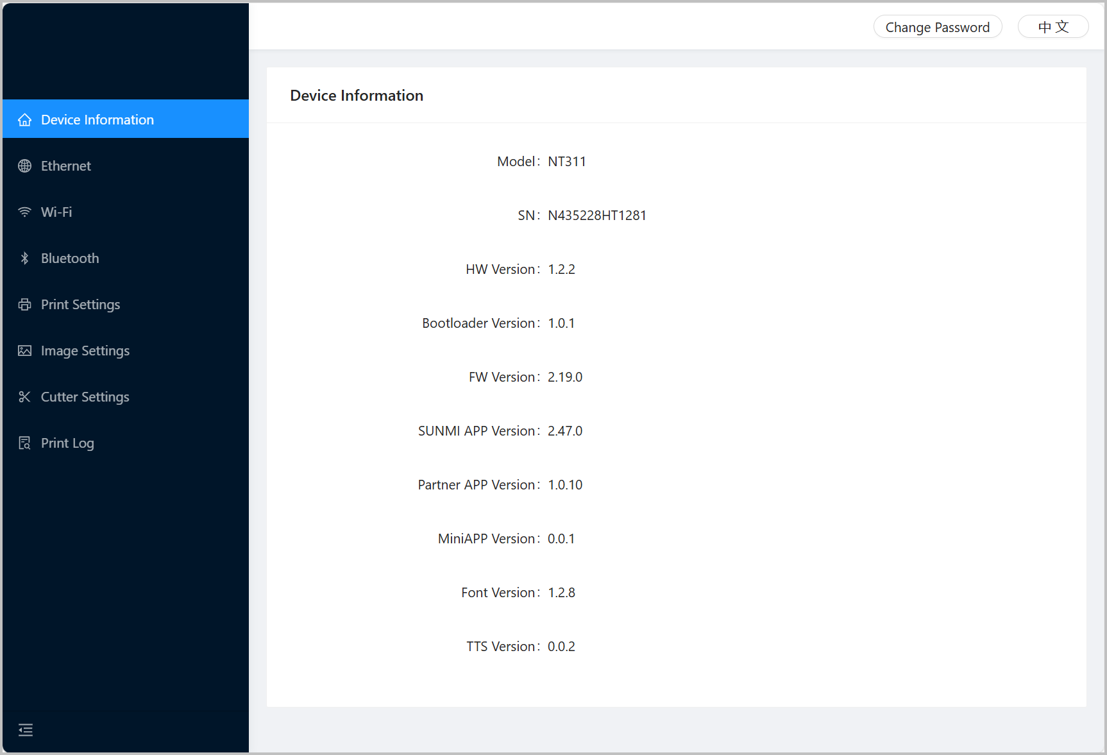
Task: Open the Ethernet settings page
Action: [66, 166]
